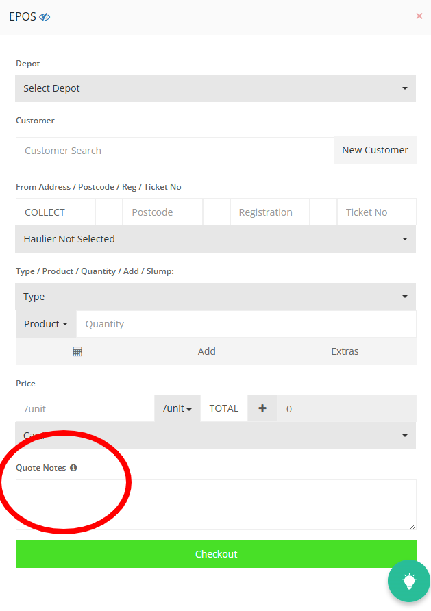Open the /unit price dropdown
The image size is (431, 611).
click(x=177, y=408)
